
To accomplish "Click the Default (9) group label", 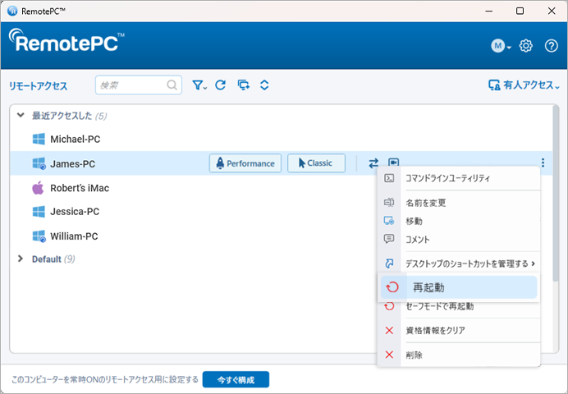I will [53, 259].
